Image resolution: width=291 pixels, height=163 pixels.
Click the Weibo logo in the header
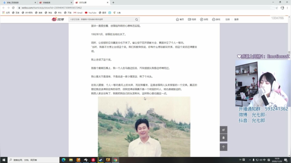[58, 19]
